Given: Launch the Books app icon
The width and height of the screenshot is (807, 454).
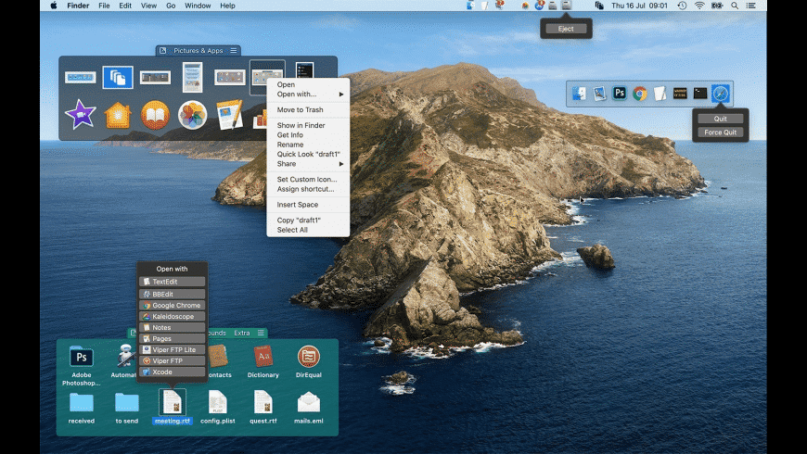Looking at the screenshot, I should [155, 115].
